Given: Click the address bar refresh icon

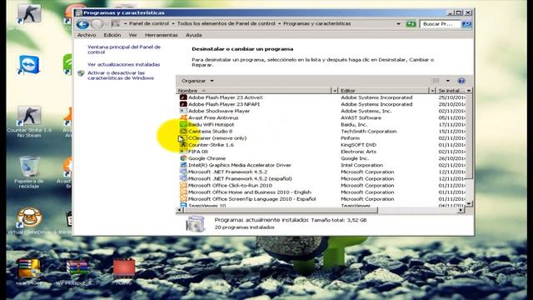Looking at the screenshot, I should point(411,24).
